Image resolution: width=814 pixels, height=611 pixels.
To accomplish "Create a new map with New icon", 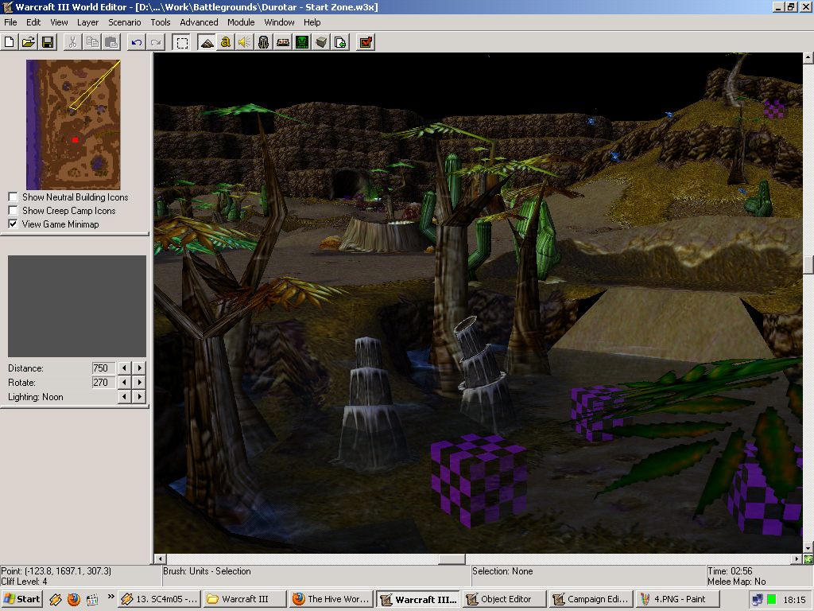I will pyautogui.click(x=10, y=42).
